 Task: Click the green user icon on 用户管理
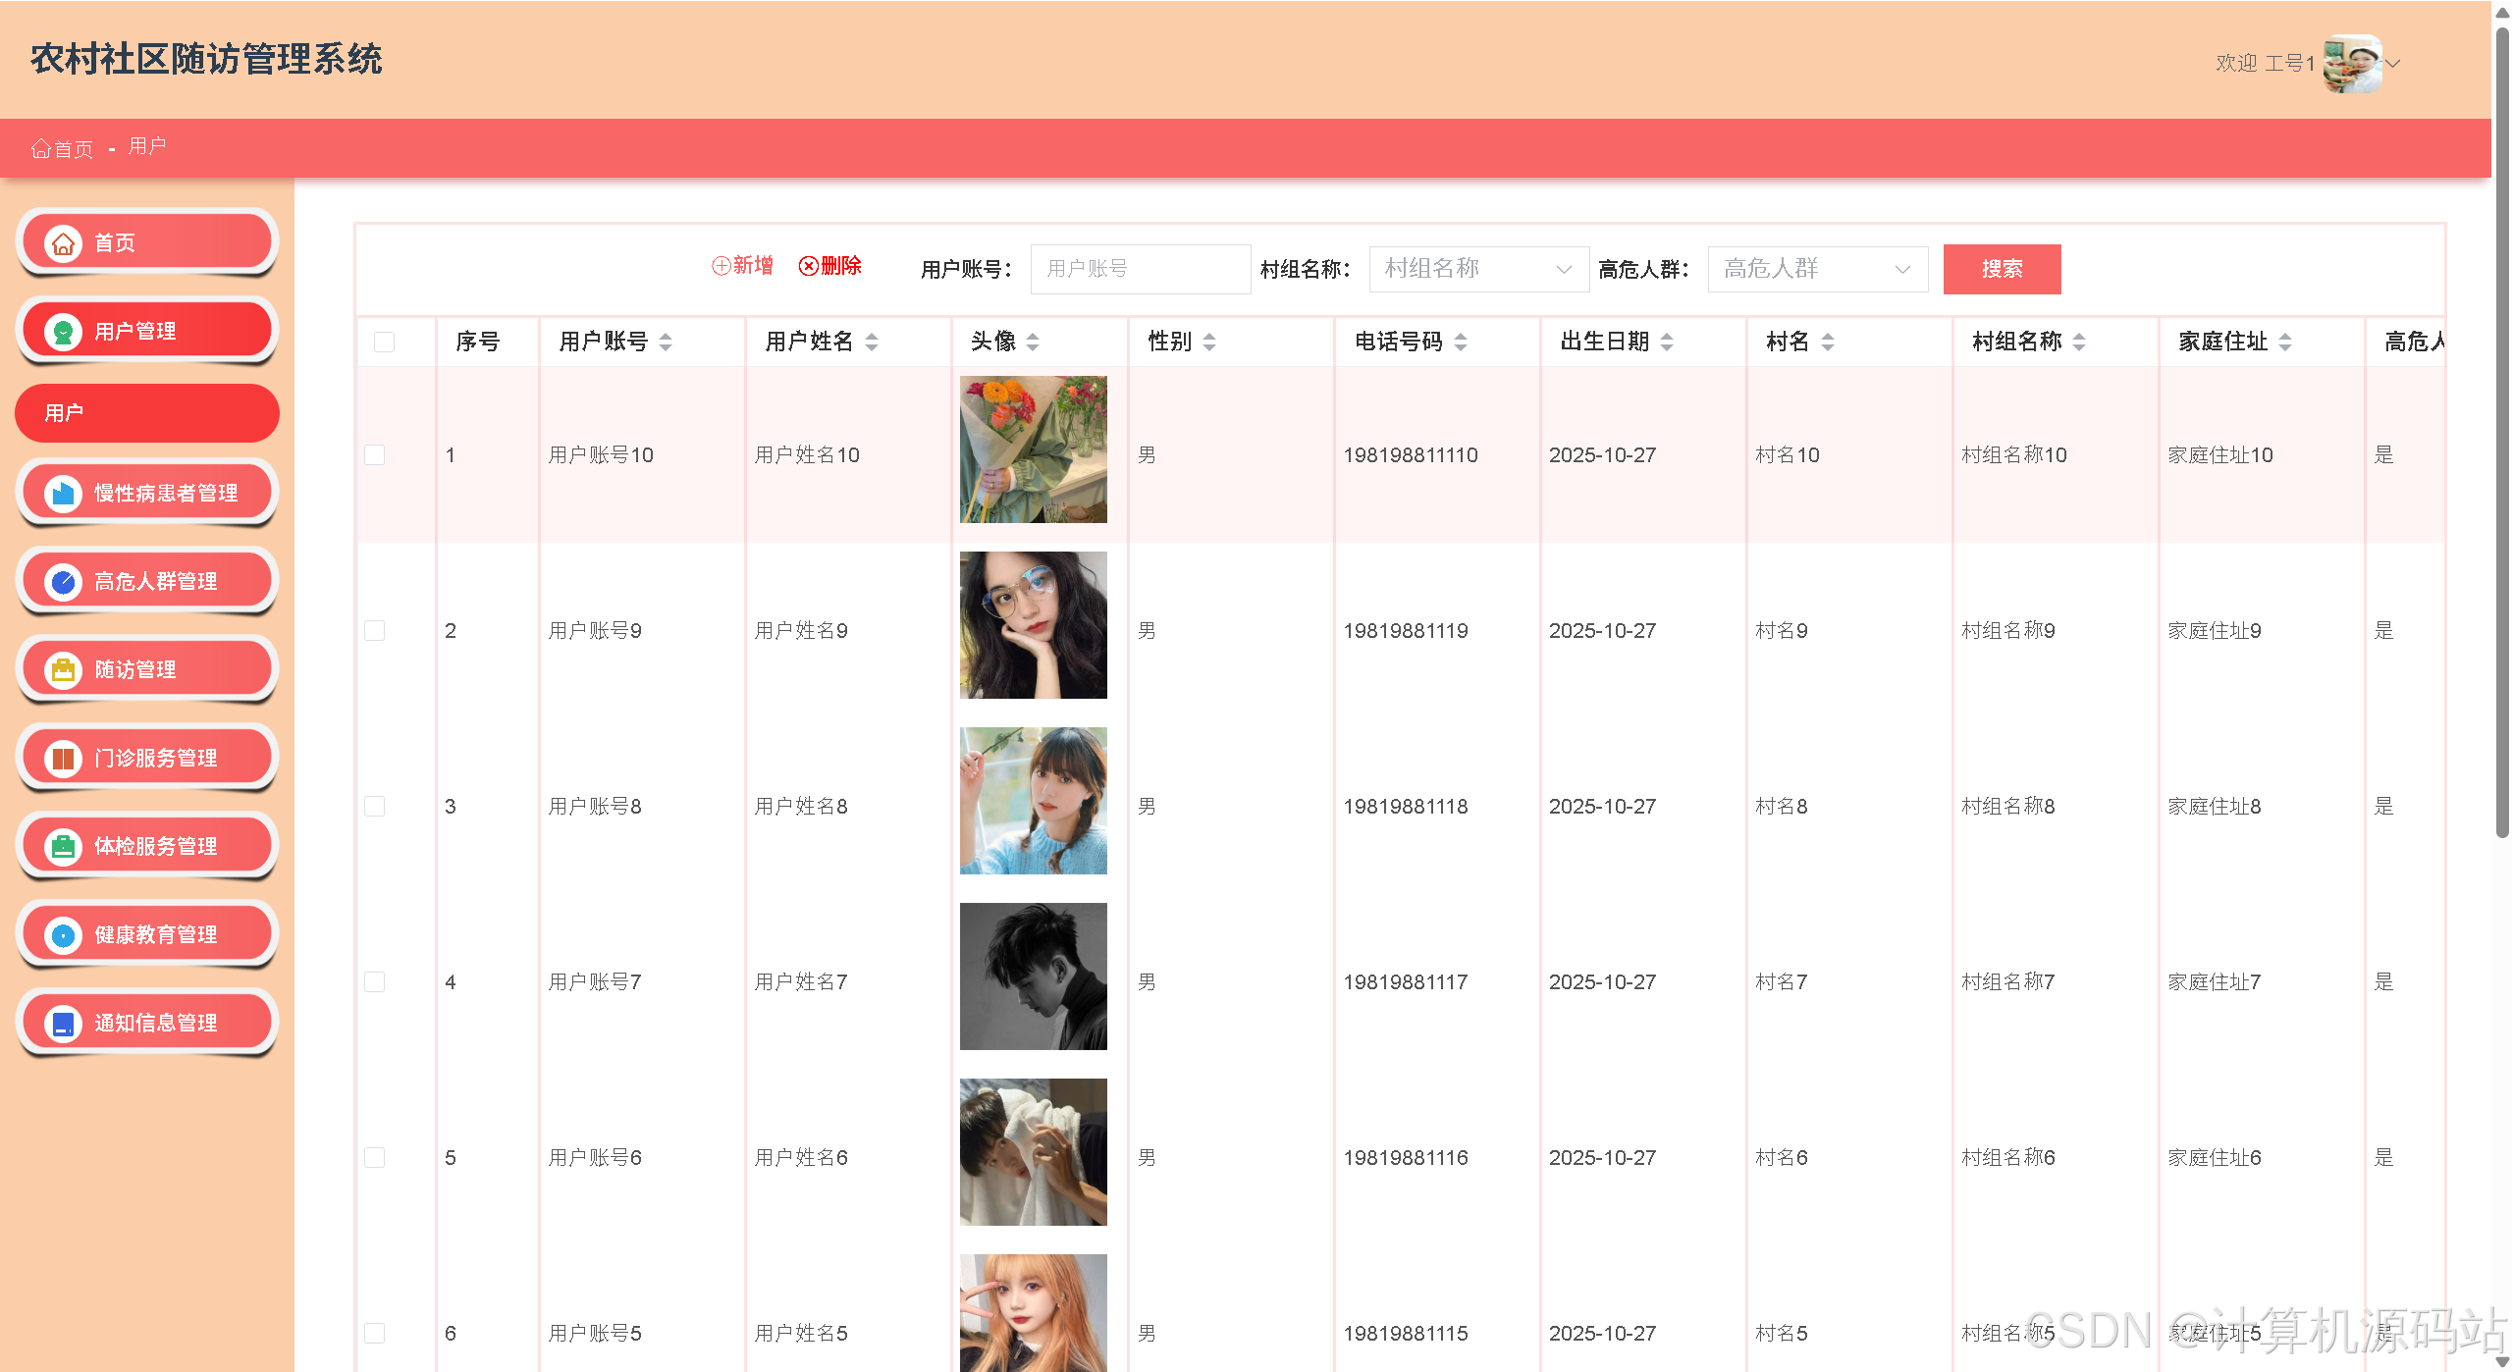tap(63, 331)
